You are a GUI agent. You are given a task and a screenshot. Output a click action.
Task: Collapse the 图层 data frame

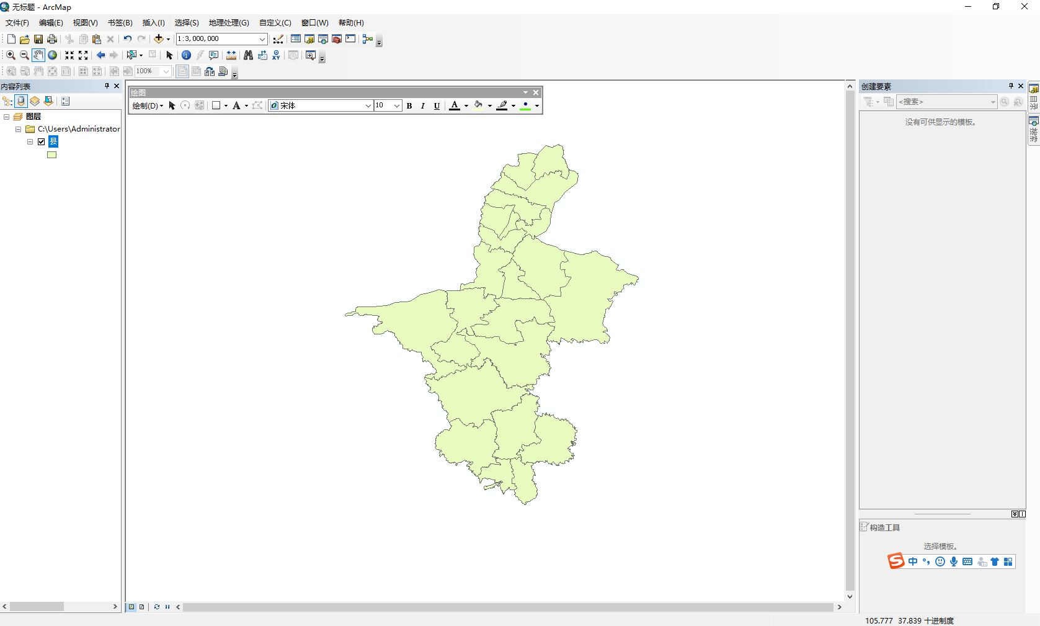tap(6, 117)
